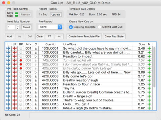
Task: Select the line 'Okay... You get it'
Action: click(76, 104)
